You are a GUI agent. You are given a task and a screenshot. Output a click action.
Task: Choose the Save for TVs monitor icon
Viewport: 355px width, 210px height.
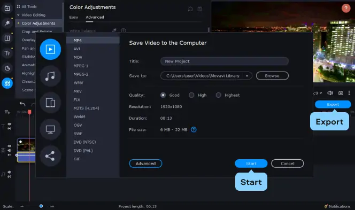(50, 129)
